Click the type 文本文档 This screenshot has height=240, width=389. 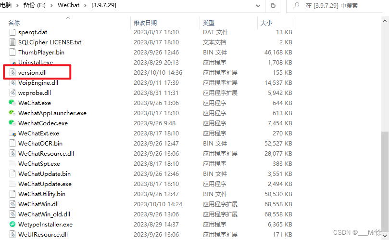pyautogui.click(x=214, y=42)
